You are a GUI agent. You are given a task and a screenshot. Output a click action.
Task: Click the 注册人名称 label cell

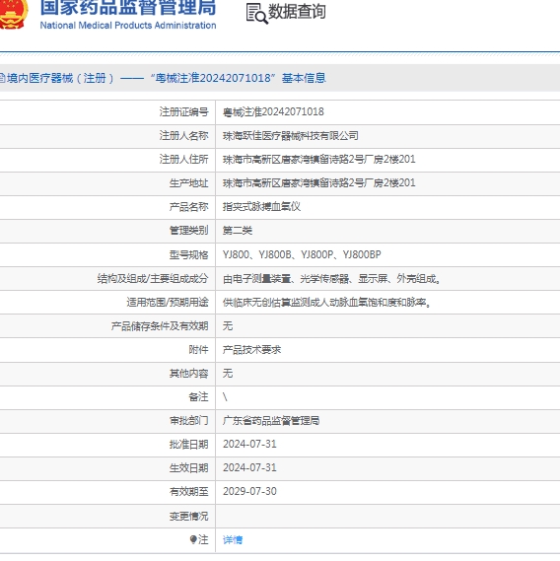(107, 136)
